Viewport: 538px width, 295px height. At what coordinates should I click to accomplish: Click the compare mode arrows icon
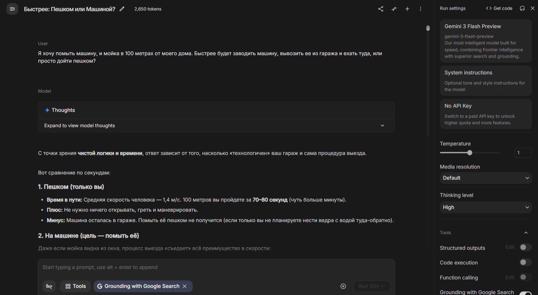coord(394,9)
